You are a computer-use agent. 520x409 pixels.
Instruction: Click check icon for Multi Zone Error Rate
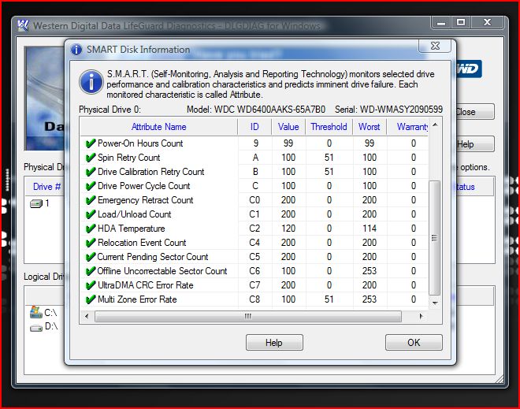click(x=90, y=299)
